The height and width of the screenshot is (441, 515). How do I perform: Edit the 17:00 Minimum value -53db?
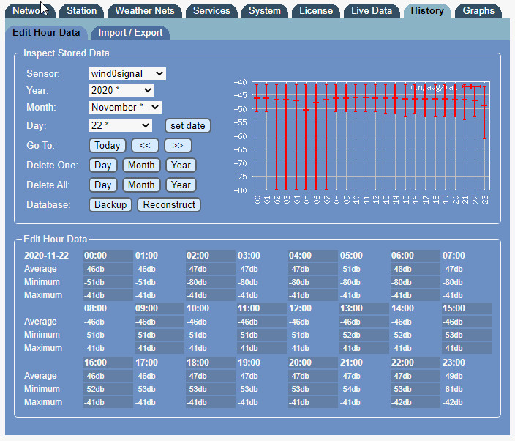point(159,389)
